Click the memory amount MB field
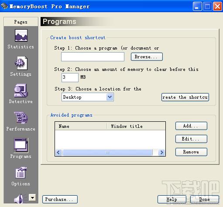Screen dimensions: 223x207 pyautogui.click(x=70, y=77)
